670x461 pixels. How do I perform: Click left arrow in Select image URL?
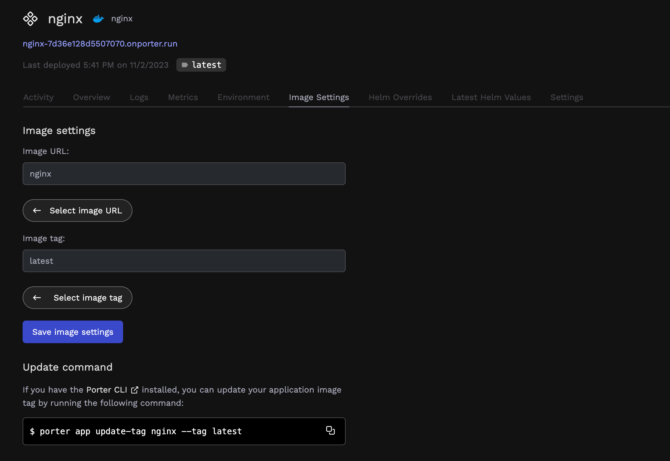37,210
